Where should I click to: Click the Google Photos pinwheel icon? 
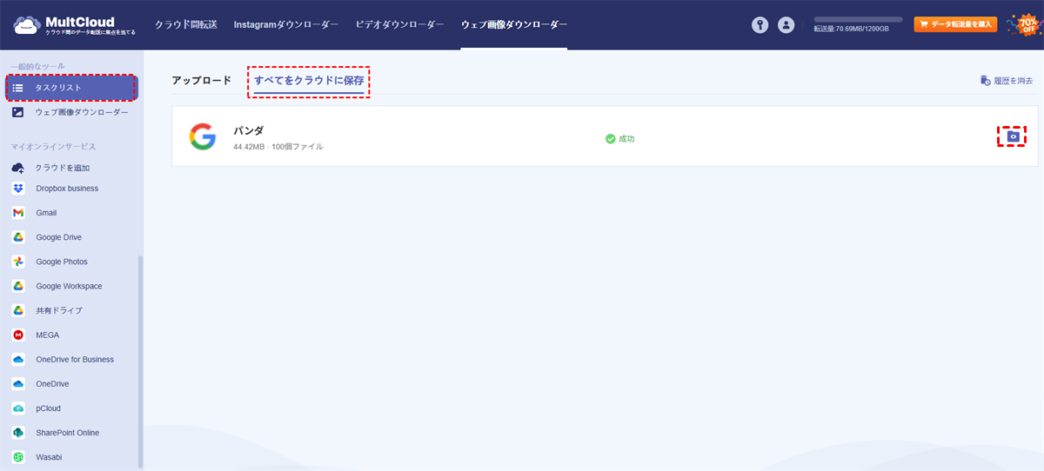pos(18,262)
